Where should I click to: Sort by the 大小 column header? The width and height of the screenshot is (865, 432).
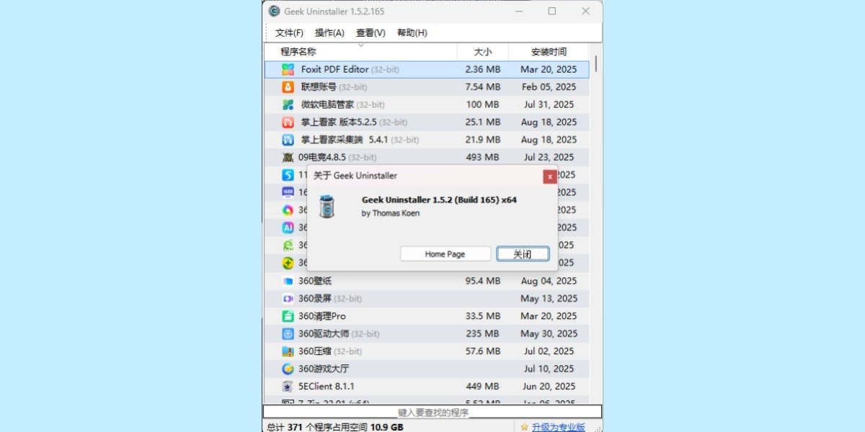[x=483, y=52]
